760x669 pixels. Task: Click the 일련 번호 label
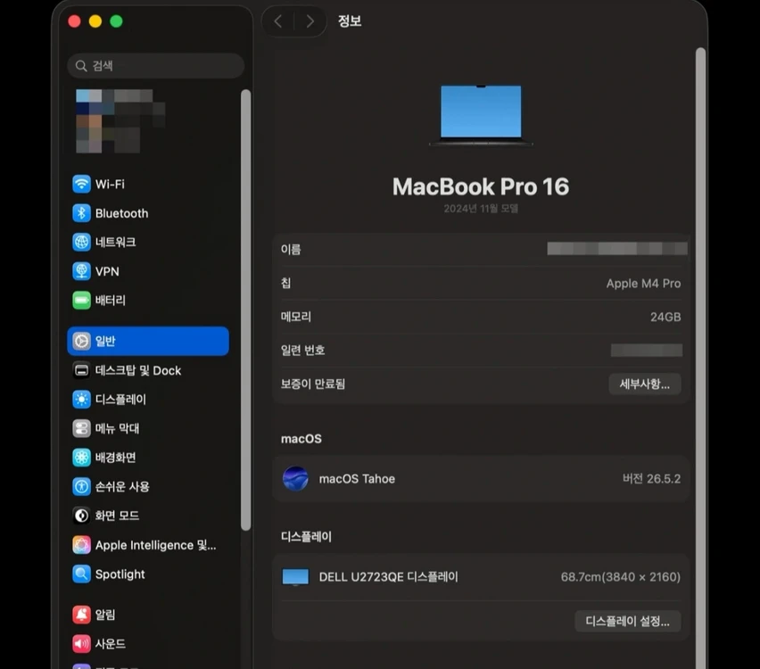click(303, 350)
